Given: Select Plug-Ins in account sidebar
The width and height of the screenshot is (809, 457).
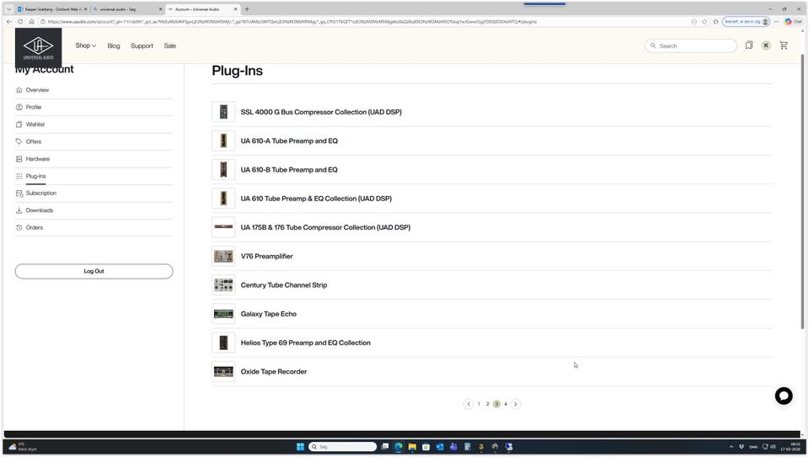Looking at the screenshot, I should coord(35,176).
